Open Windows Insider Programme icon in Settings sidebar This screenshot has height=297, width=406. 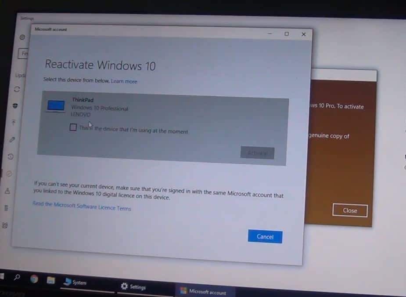[5, 225]
